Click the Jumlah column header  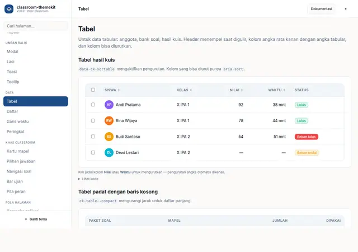tap(280, 221)
